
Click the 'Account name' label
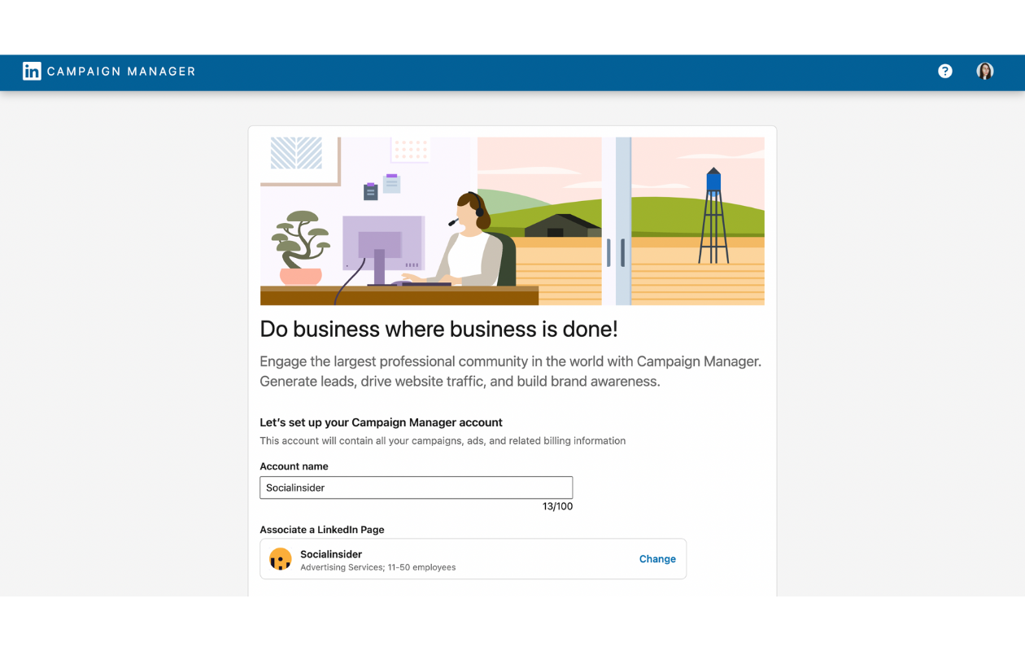pos(294,466)
